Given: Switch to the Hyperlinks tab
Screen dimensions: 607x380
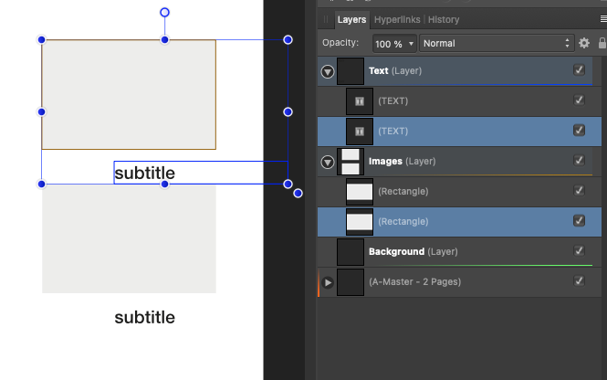Looking at the screenshot, I should click(x=397, y=19).
